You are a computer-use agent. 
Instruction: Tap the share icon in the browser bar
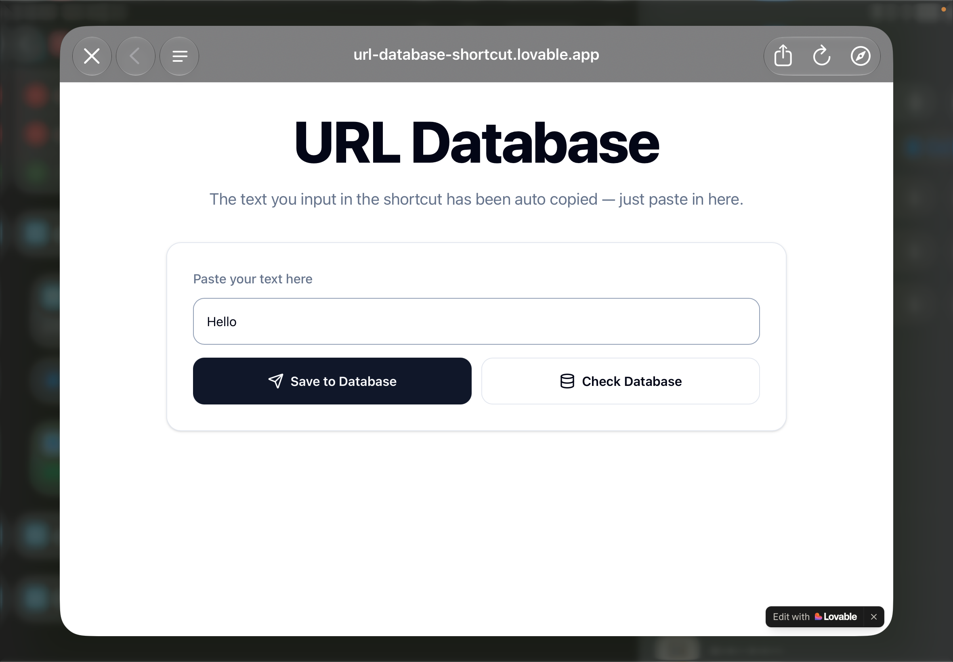[x=783, y=56]
